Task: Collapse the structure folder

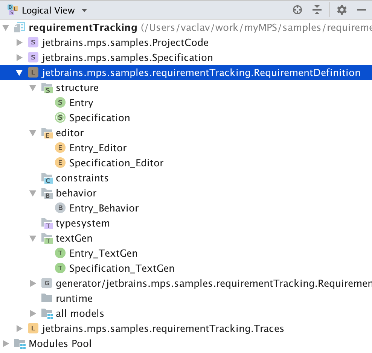Action: tap(33, 88)
